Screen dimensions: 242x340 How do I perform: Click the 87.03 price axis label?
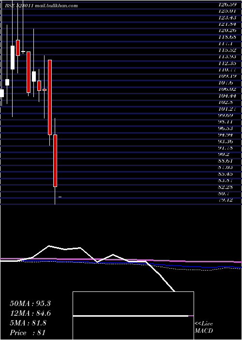[227, 167]
